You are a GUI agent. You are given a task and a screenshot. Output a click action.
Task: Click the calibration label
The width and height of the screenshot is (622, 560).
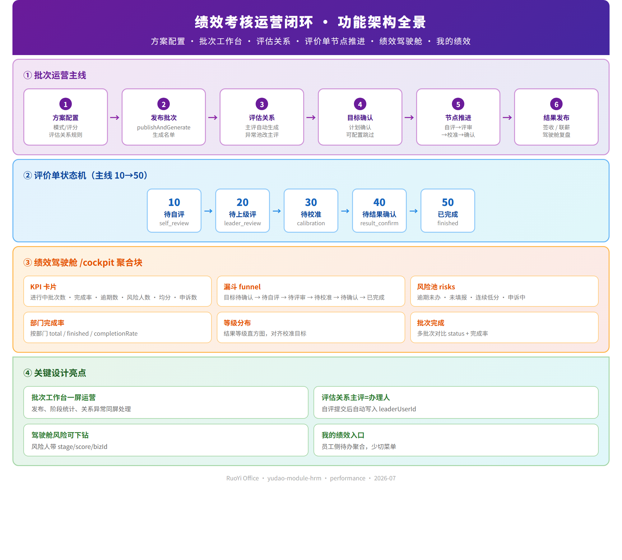click(x=311, y=223)
